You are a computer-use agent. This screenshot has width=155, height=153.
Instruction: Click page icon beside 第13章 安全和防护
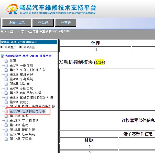pyautogui.click(x=6, y=120)
